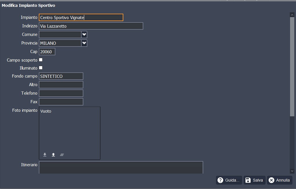Click the scrollbar up arrow

[x=292, y=15]
